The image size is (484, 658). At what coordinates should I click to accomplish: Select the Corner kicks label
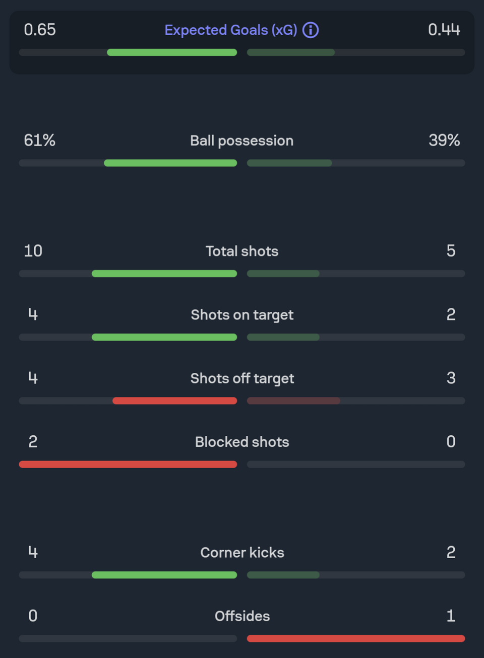point(242,553)
